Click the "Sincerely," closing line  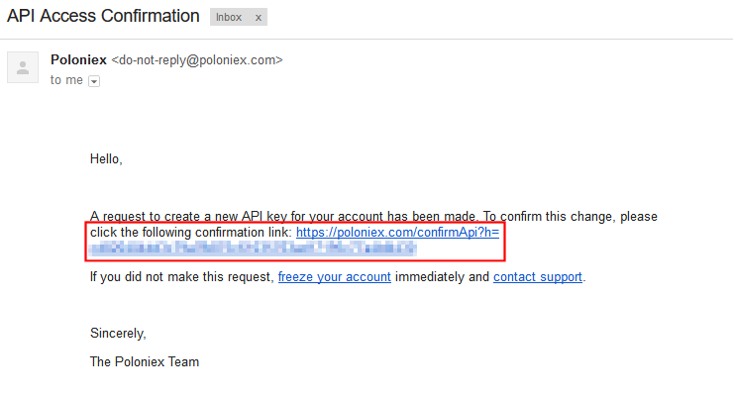(117, 333)
